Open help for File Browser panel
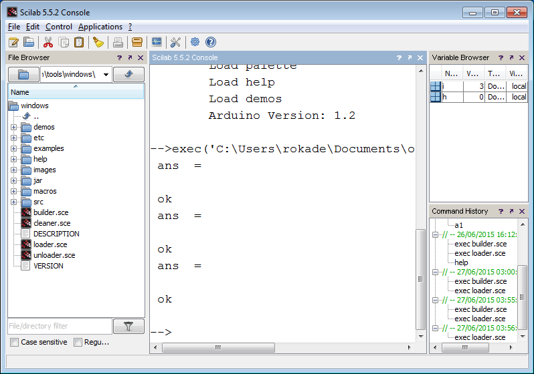This screenshot has height=374, width=534. point(119,58)
